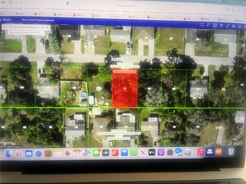Open the Music app in dock

(201, 152)
